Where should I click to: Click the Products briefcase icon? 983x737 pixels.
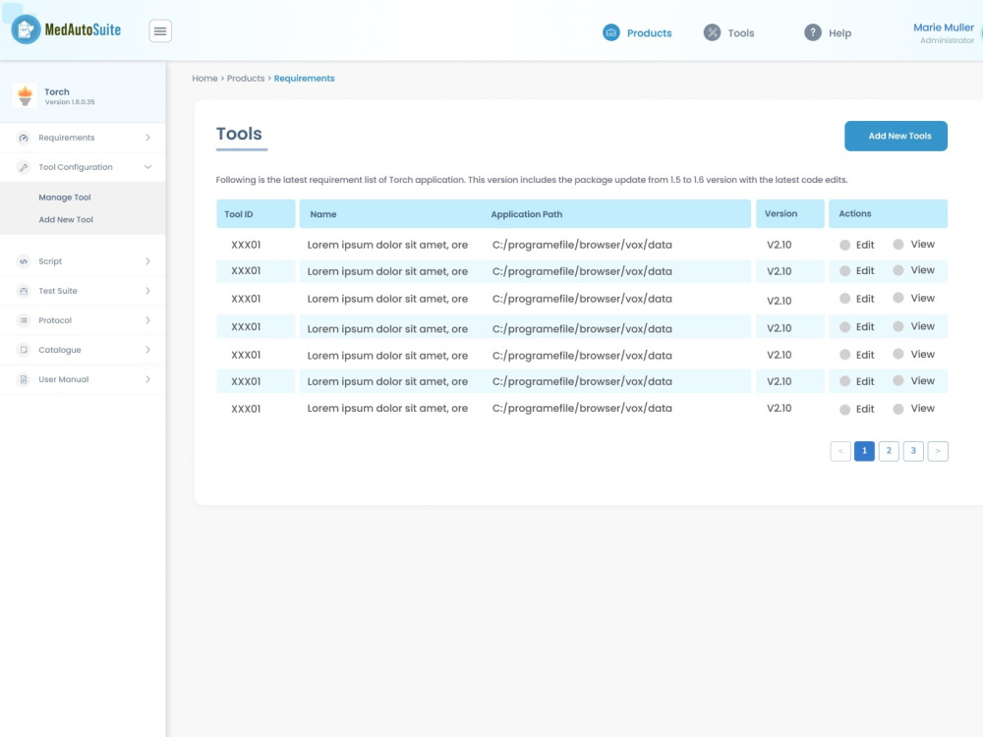(611, 32)
